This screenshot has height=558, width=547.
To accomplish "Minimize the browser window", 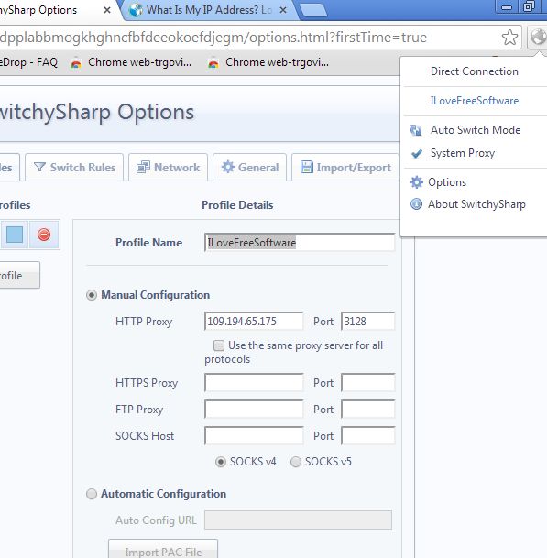I will [507, 6].
